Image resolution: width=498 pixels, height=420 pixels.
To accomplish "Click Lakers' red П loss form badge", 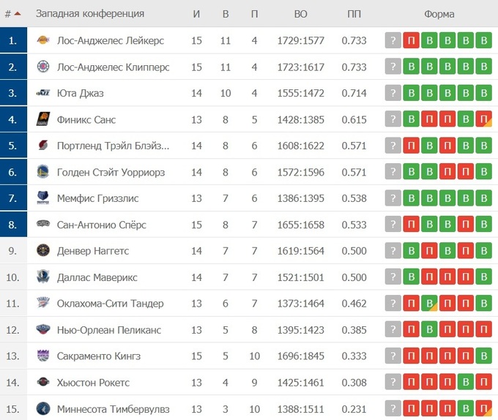I will (x=412, y=41).
